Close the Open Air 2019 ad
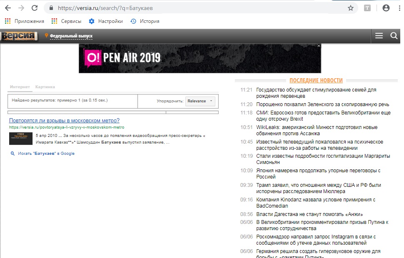Image resolution: width=404 pixels, height=258 pixels. click(x=319, y=46)
